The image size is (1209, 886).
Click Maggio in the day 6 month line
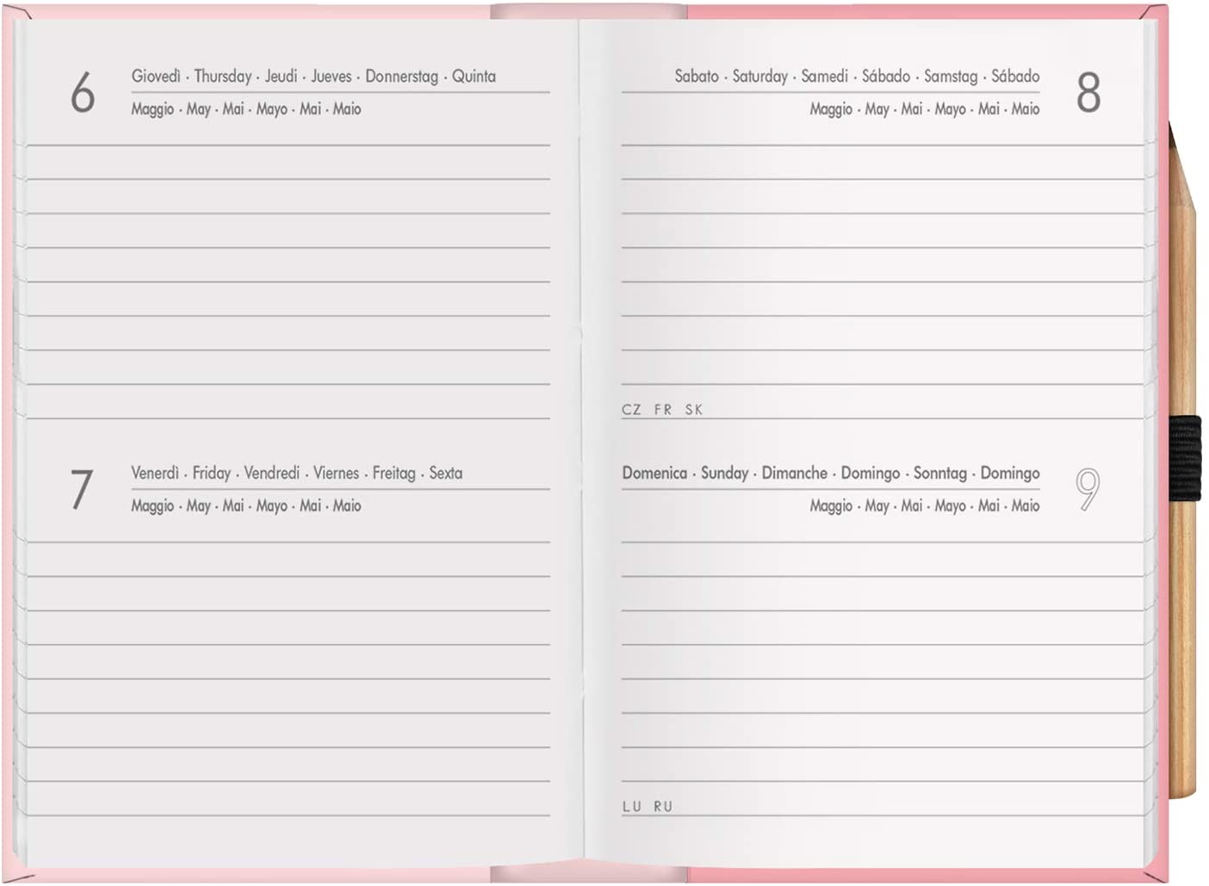click(152, 109)
